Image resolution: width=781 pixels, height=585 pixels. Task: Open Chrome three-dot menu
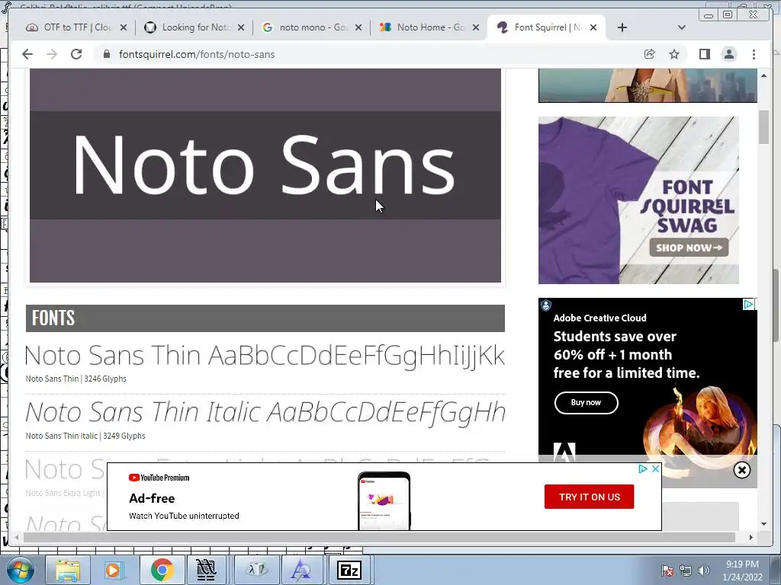[x=754, y=54]
